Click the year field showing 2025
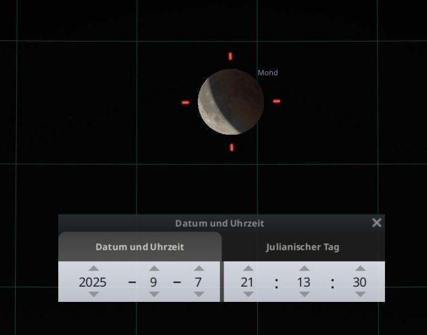 (92, 282)
